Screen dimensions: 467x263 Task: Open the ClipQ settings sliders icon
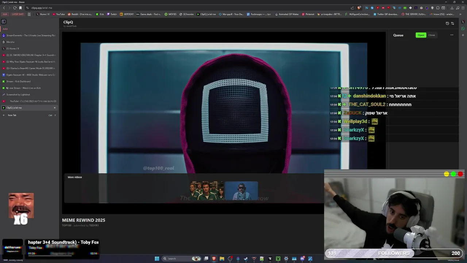coord(453,23)
